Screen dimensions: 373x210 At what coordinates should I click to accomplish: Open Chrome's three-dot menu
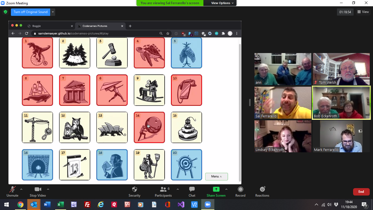237,34
